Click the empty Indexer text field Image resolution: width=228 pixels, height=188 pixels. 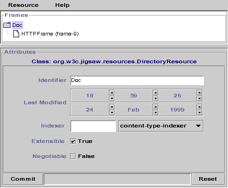93,126
